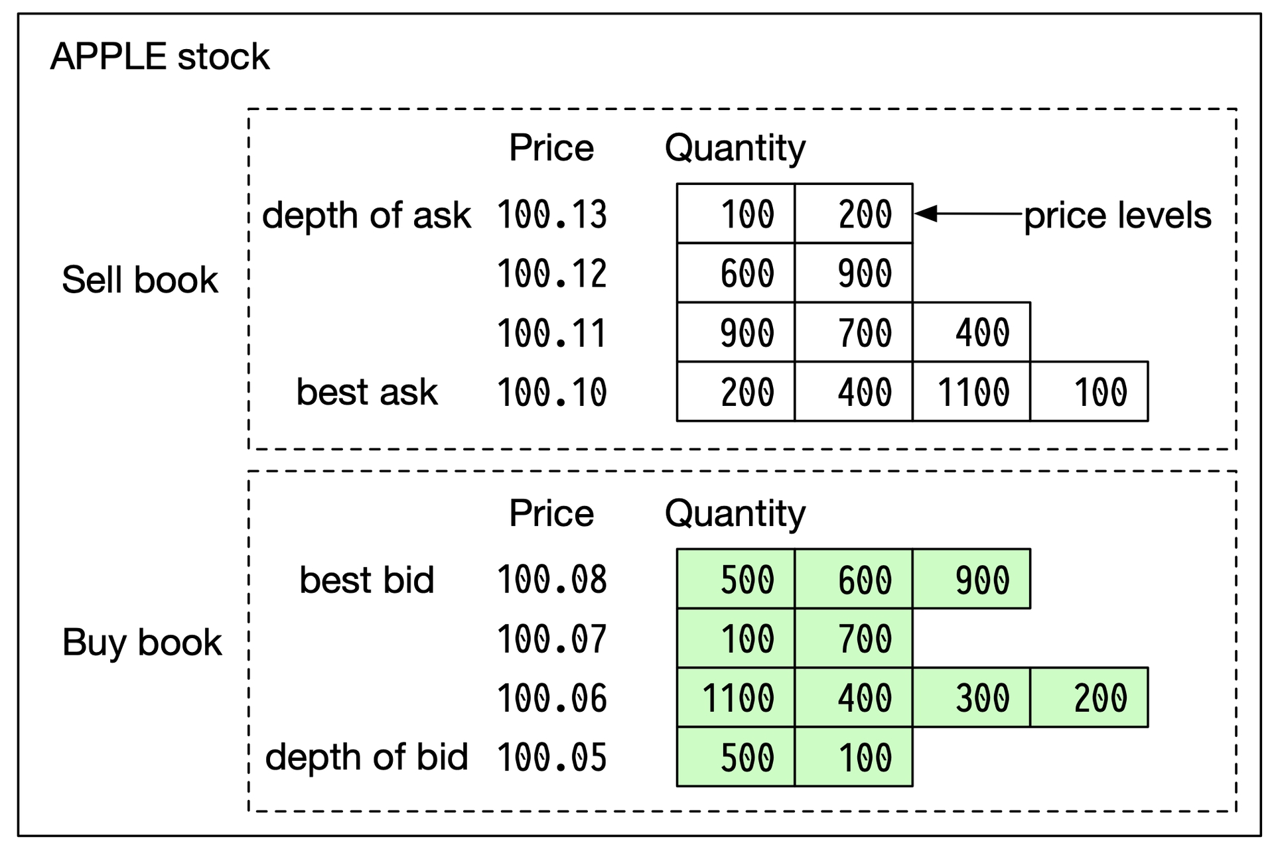Click the price levels annotation text

pyautogui.click(x=1118, y=216)
